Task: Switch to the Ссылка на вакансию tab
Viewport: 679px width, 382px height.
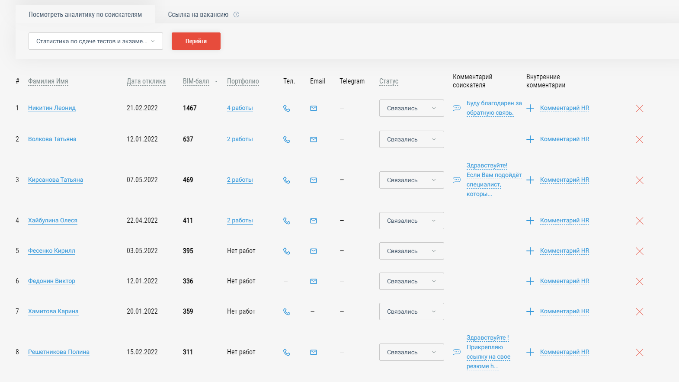Action: point(198,15)
